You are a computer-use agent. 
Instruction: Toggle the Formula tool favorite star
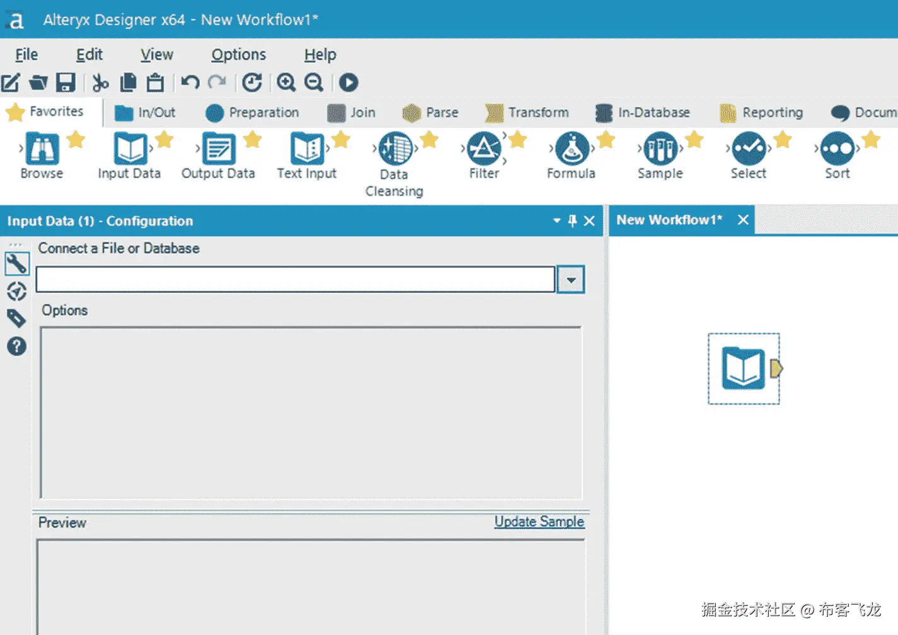tap(606, 139)
